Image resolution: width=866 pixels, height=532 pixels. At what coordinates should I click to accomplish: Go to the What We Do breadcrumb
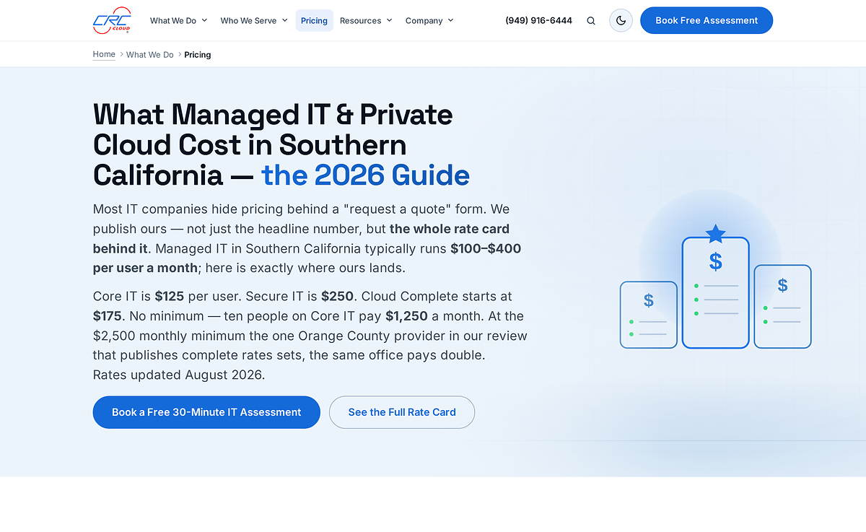[150, 55]
